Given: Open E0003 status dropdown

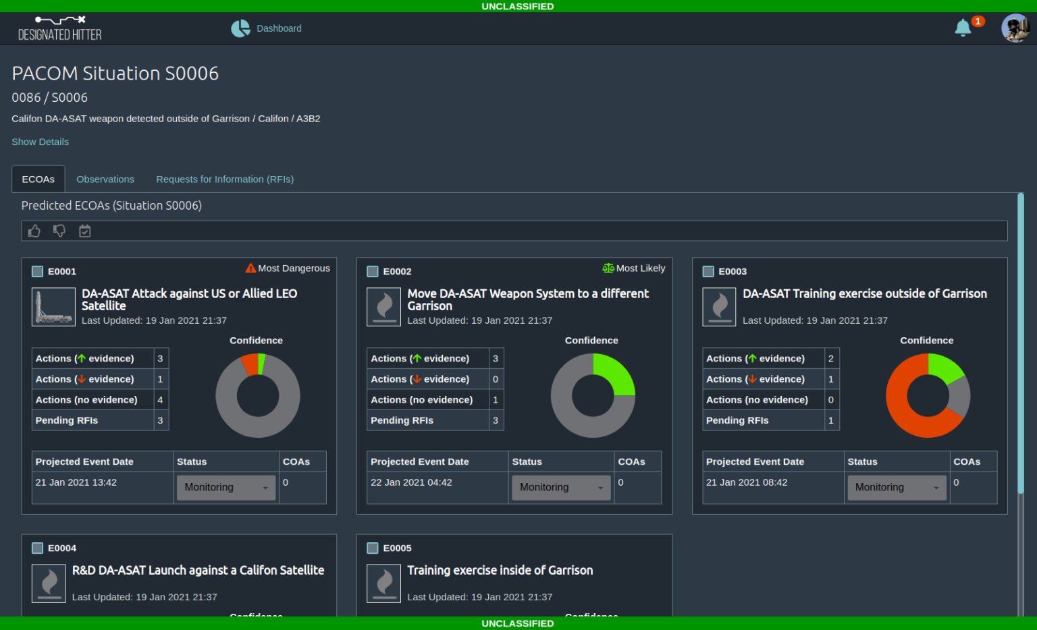Looking at the screenshot, I should 897,487.
